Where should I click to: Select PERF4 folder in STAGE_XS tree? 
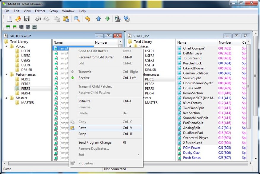(149, 93)
